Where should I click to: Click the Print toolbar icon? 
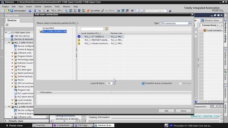coord(30,11)
